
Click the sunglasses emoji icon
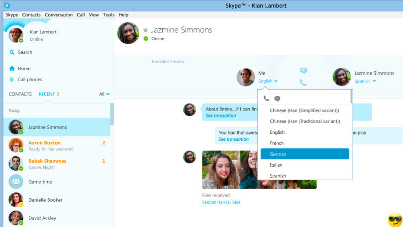(x=396, y=220)
